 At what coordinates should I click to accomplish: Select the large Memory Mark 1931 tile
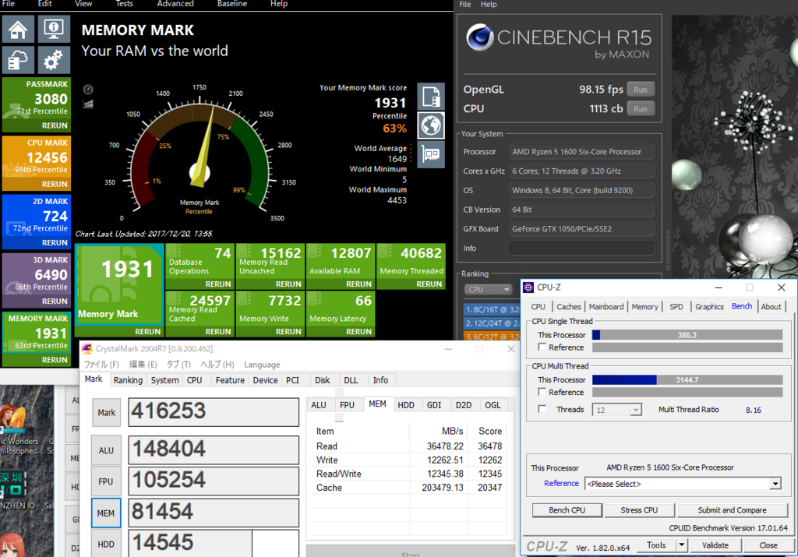click(x=119, y=291)
